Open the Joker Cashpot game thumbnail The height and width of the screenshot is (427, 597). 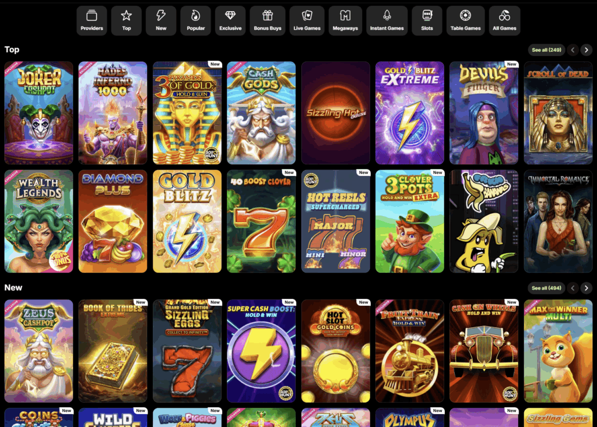[x=38, y=113]
